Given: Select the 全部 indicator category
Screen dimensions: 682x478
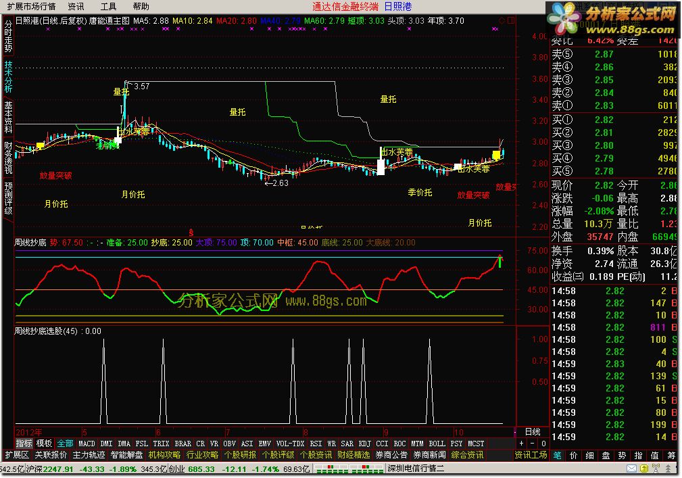Looking at the screenshot, I should (x=65, y=444).
